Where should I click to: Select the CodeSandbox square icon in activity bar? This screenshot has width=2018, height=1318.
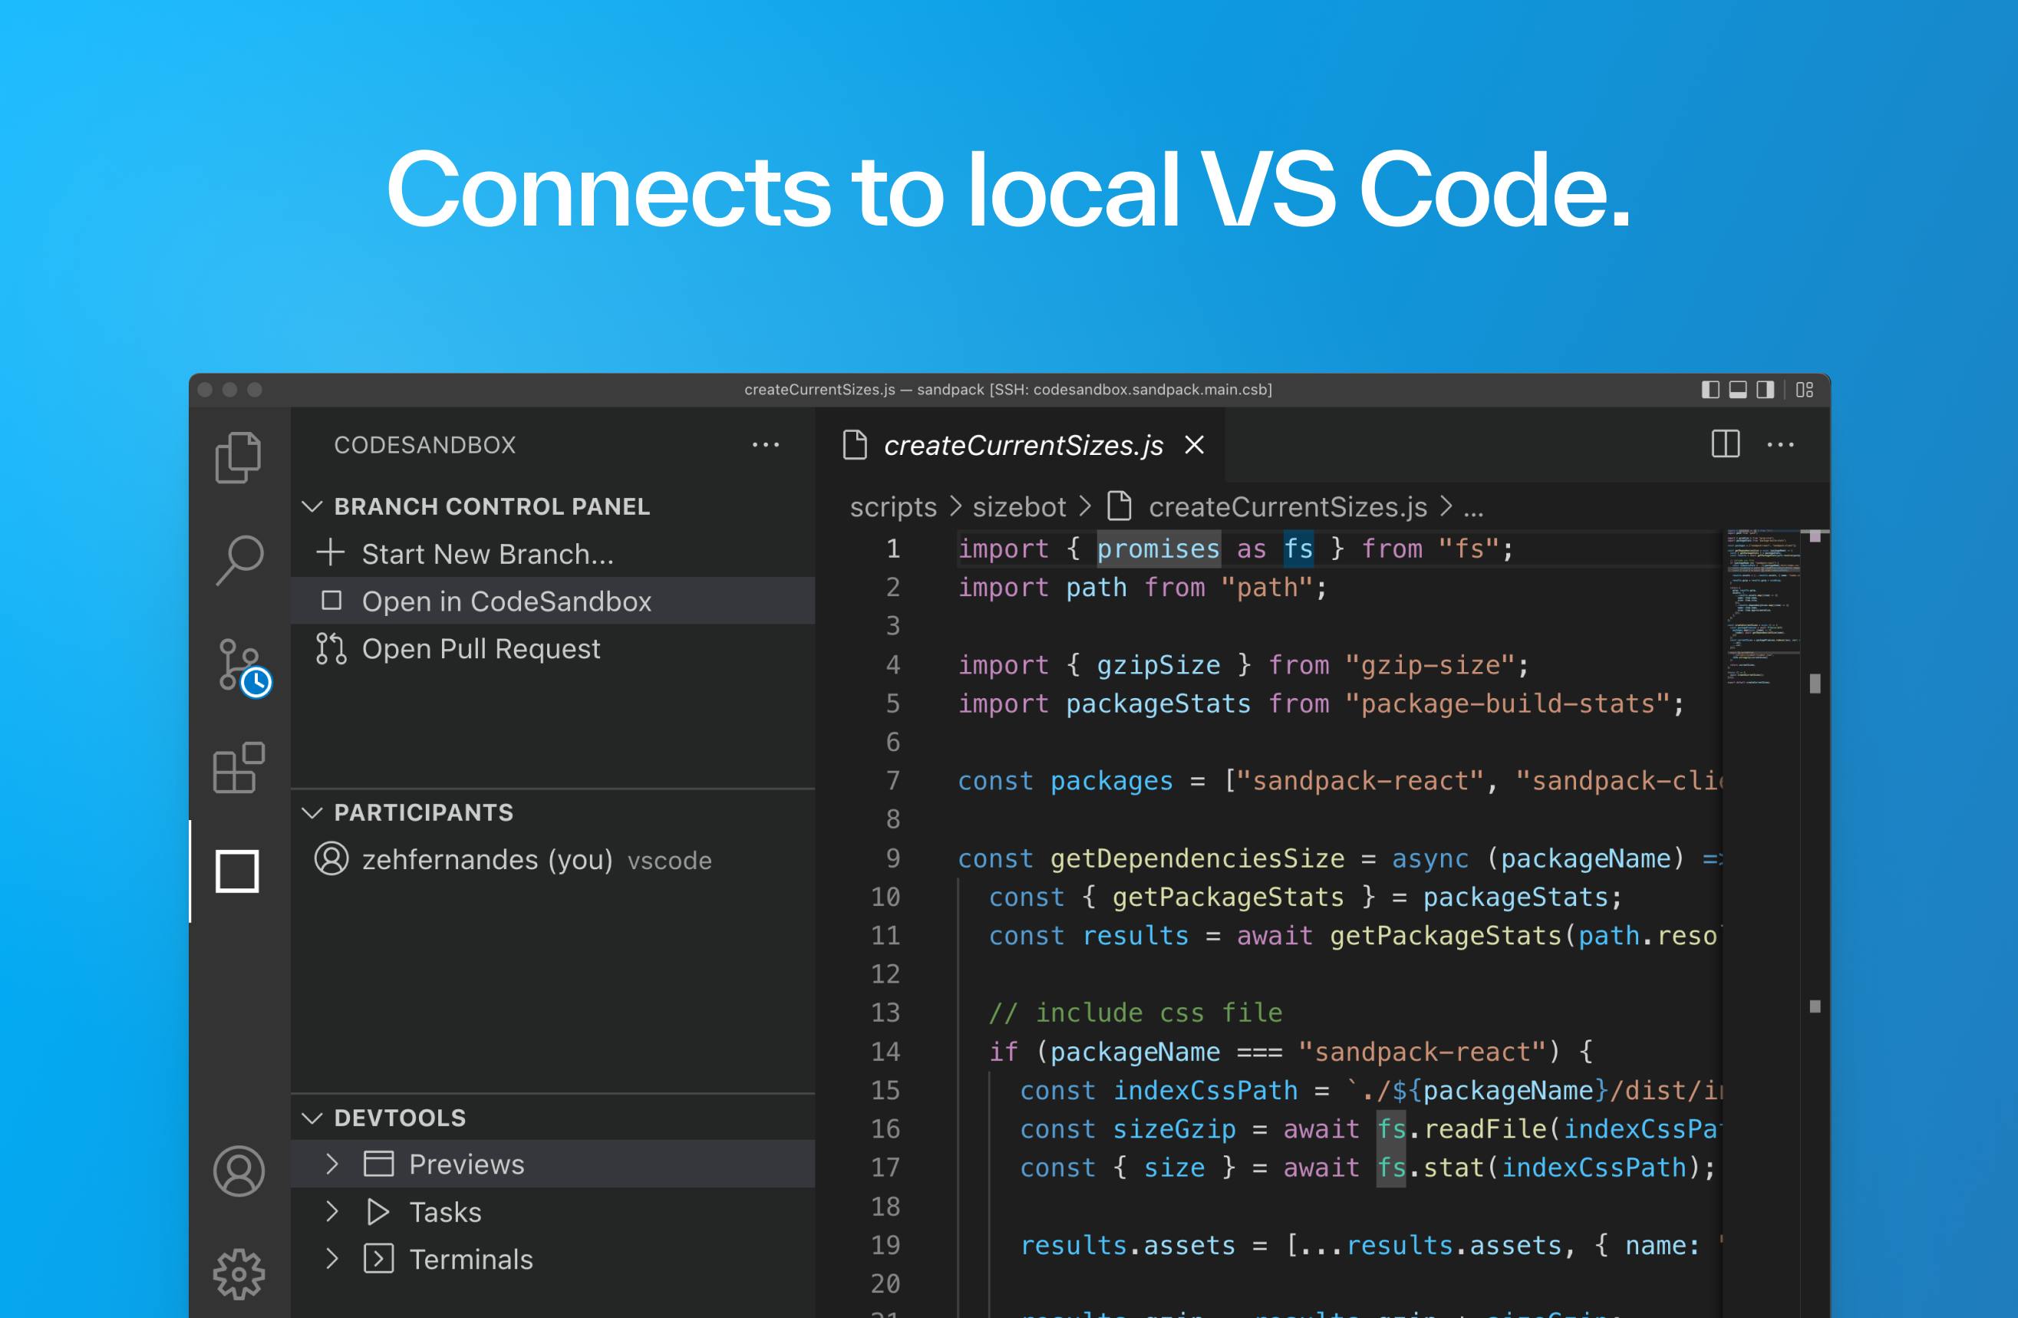coord(237,871)
